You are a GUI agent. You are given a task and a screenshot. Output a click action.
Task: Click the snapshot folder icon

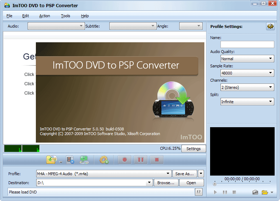(265, 192)
